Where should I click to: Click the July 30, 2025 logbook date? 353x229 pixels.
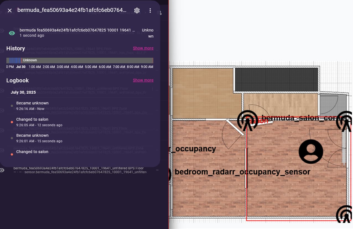point(23,92)
